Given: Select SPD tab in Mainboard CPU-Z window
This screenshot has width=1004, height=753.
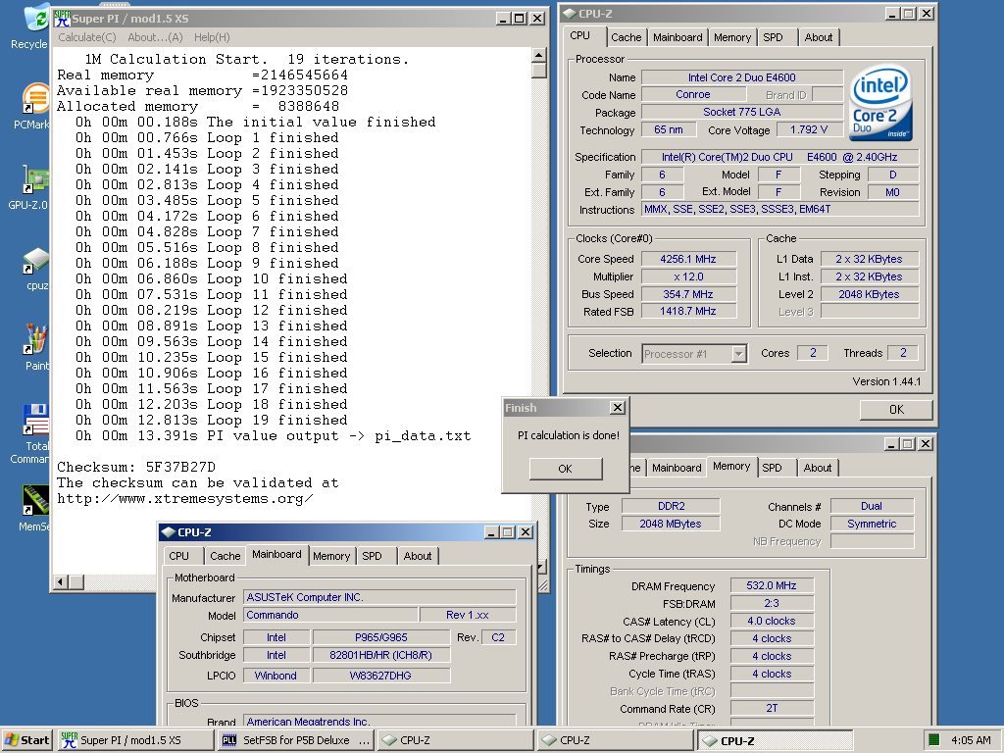Looking at the screenshot, I should pyautogui.click(x=372, y=556).
